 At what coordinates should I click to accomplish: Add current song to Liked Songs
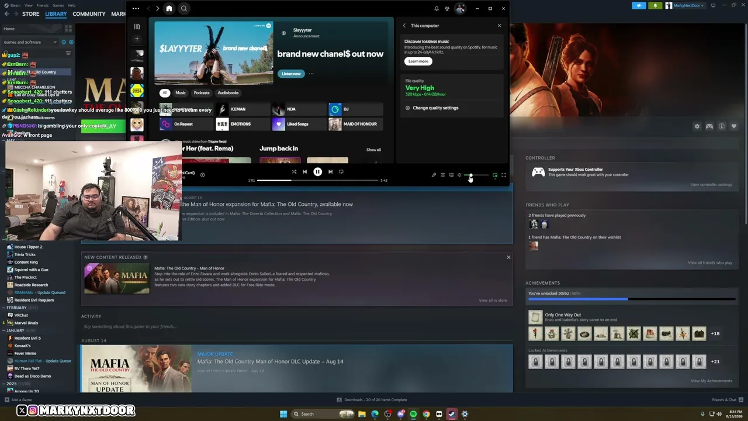[x=202, y=174]
